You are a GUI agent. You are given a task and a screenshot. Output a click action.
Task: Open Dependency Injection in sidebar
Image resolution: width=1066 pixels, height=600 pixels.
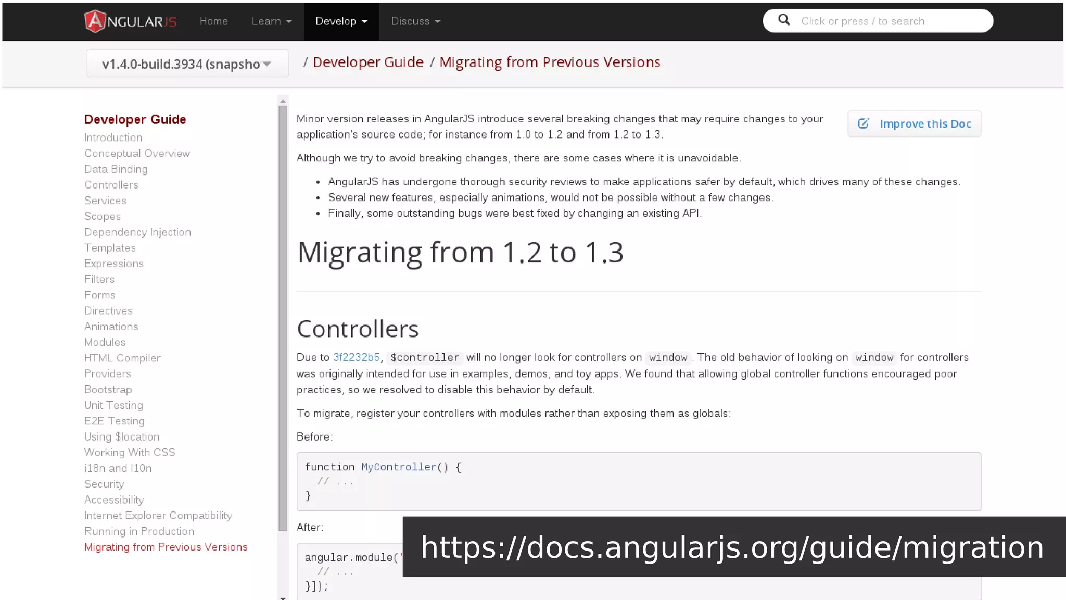[137, 232]
